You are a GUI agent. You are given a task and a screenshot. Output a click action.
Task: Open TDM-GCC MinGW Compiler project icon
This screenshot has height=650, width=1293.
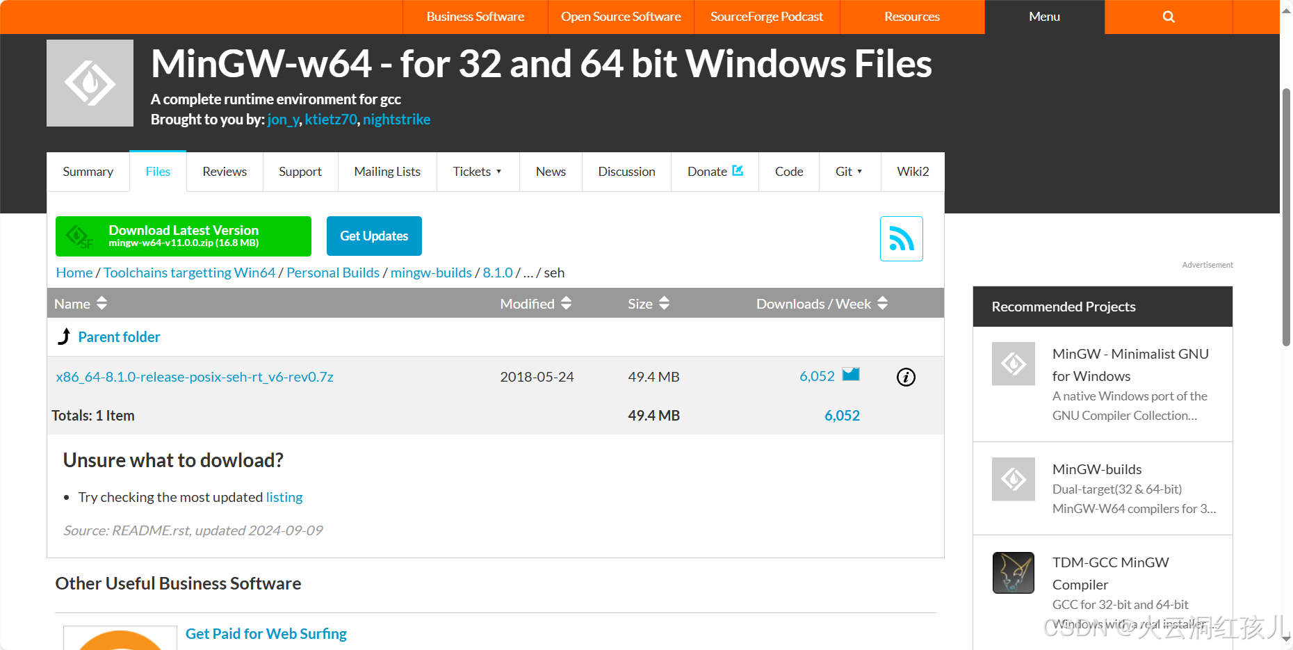pos(1014,573)
